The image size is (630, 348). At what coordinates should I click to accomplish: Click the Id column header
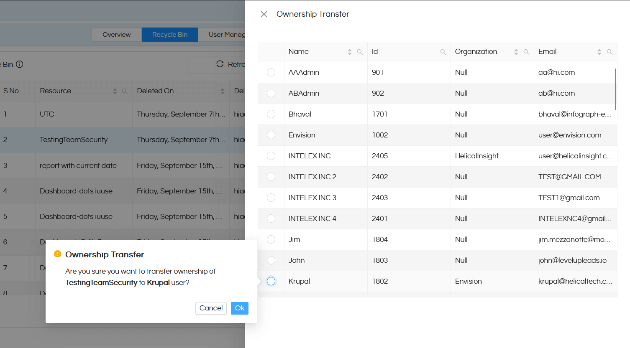(409, 52)
